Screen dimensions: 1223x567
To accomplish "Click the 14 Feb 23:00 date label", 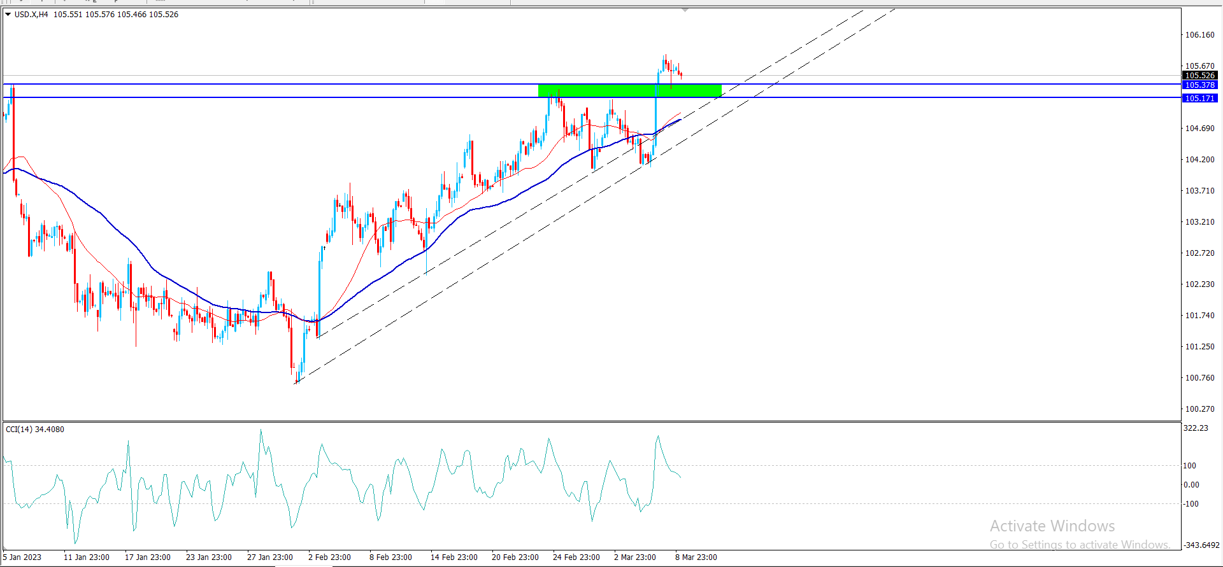I will [x=454, y=557].
